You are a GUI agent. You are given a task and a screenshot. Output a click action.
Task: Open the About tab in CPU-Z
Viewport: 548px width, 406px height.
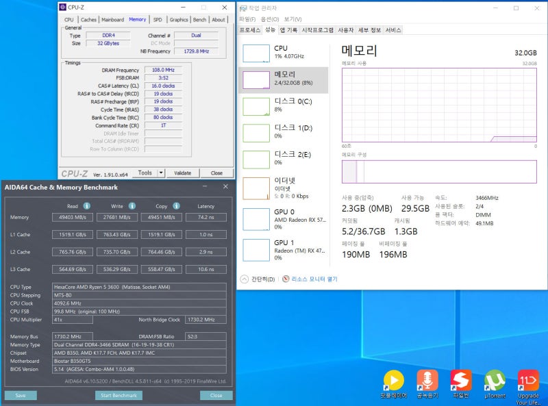(219, 20)
